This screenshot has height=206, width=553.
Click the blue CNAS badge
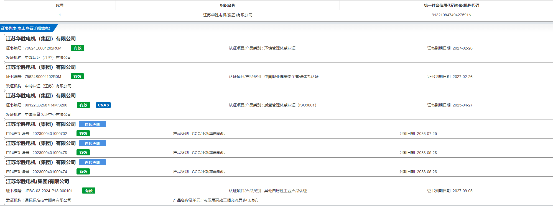click(103, 105)
